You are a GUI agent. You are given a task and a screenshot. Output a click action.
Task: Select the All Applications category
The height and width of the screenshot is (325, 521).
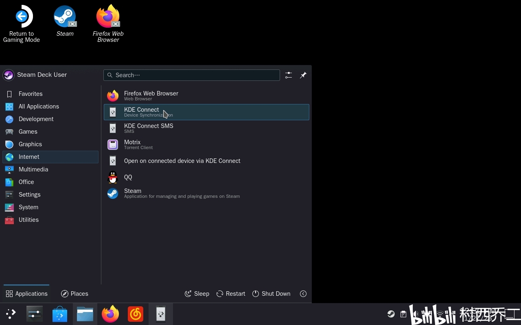coord(50,106)
